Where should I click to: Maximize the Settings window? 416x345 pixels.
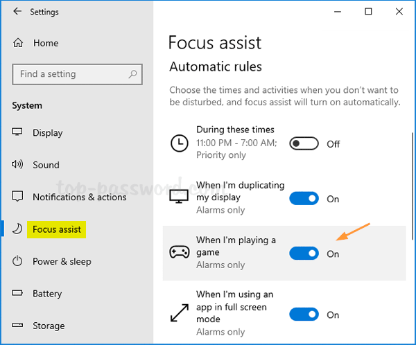(x=369, y=12)
